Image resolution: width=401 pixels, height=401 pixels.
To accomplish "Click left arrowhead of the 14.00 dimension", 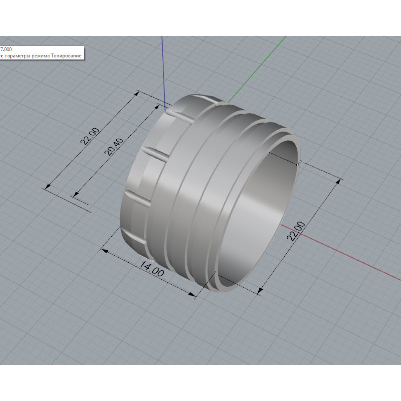I will click(x=105, y=250).
